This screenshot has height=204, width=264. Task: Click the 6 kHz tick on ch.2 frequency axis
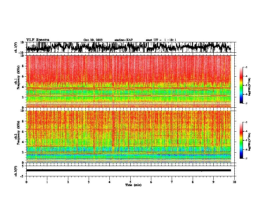click(23, 132)
